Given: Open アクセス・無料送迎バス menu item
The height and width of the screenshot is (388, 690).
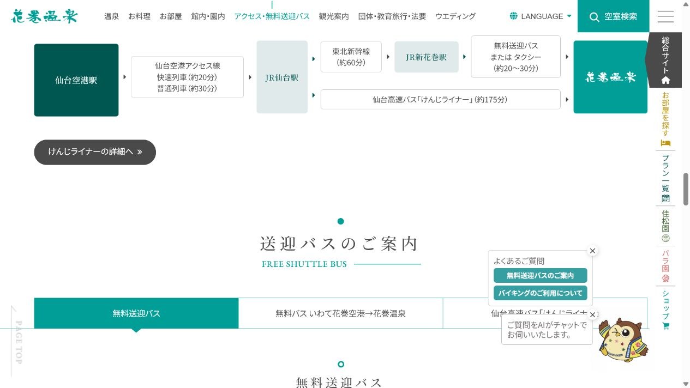Looking at the screenshot, I should click(x=272, y=16).
